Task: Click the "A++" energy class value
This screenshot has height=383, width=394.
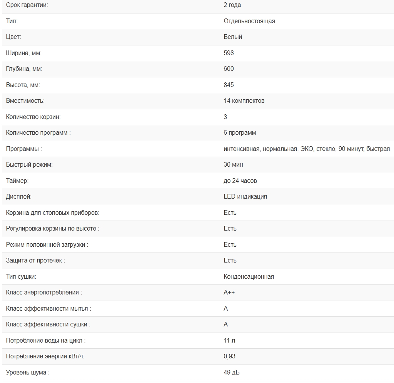Action: 229,293
